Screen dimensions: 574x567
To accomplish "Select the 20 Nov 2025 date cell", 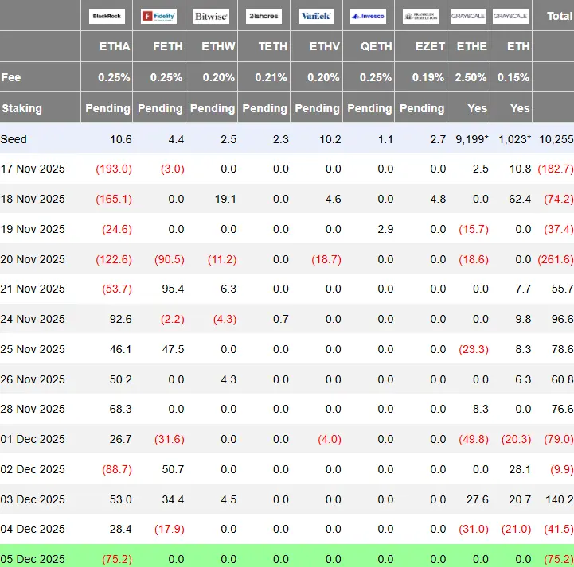I will (33, 259).
